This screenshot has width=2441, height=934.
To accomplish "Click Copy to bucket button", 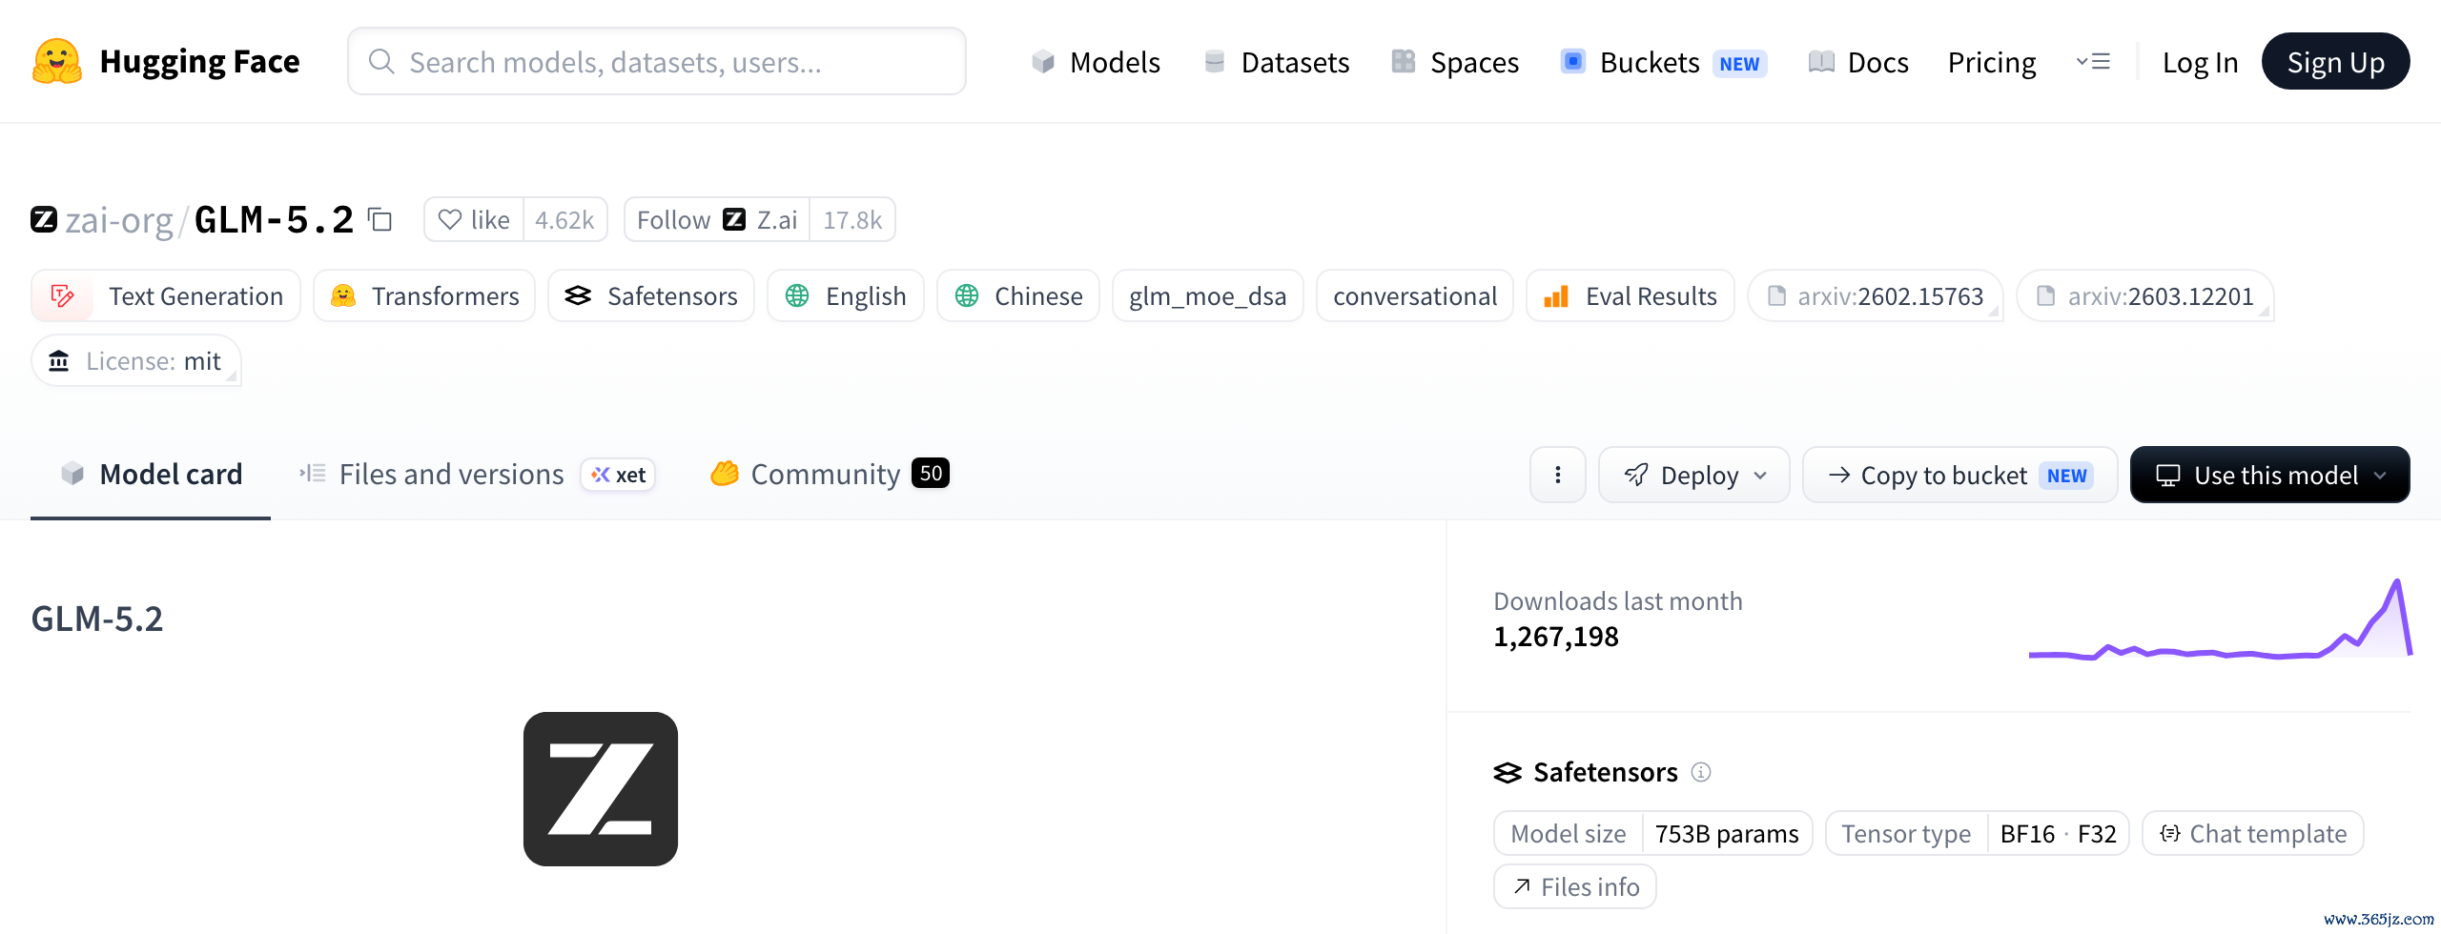I will (1959, 475).
